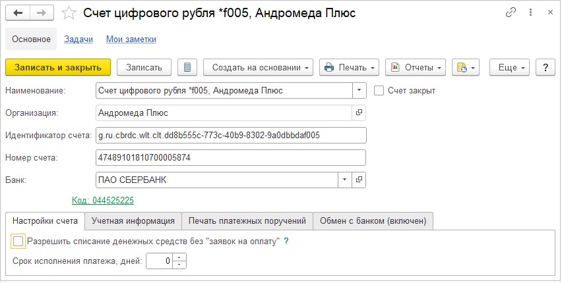This screenshot has width=562, height=283.
Task: Open the Банк field's open-form icon
Action: (x=359, y=180)
